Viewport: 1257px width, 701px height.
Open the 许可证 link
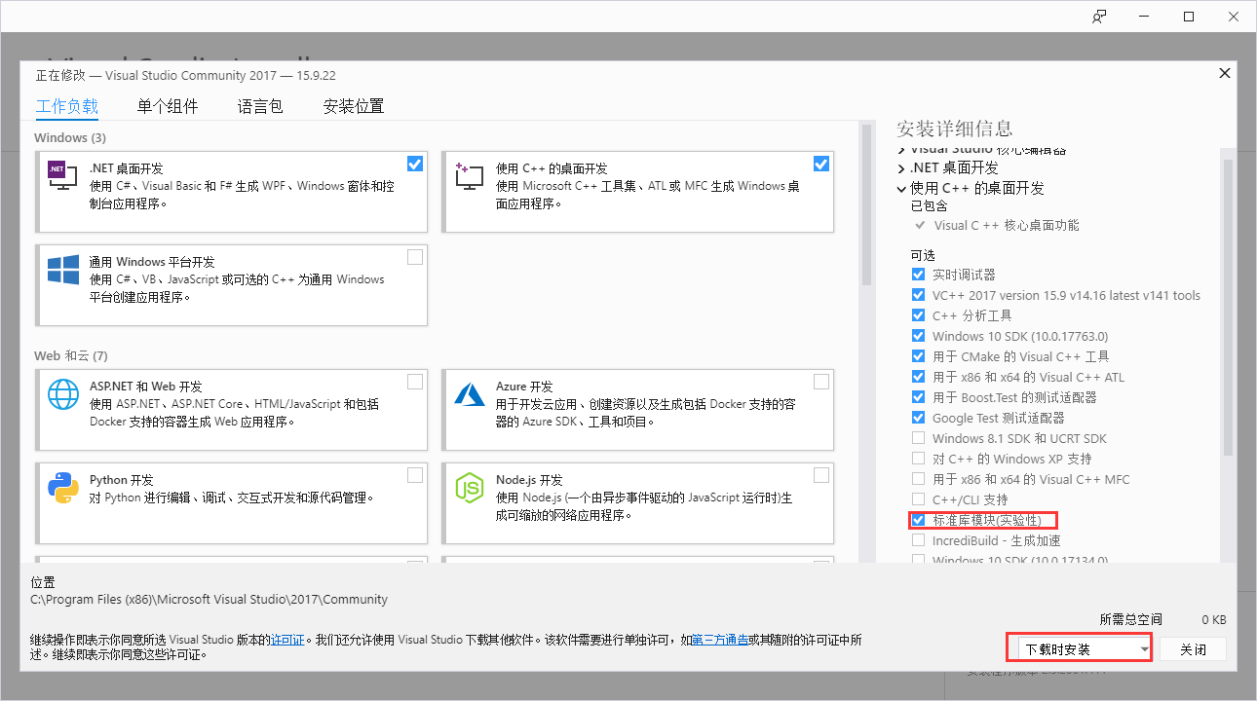pyautogui.click(x=287, y=640)
